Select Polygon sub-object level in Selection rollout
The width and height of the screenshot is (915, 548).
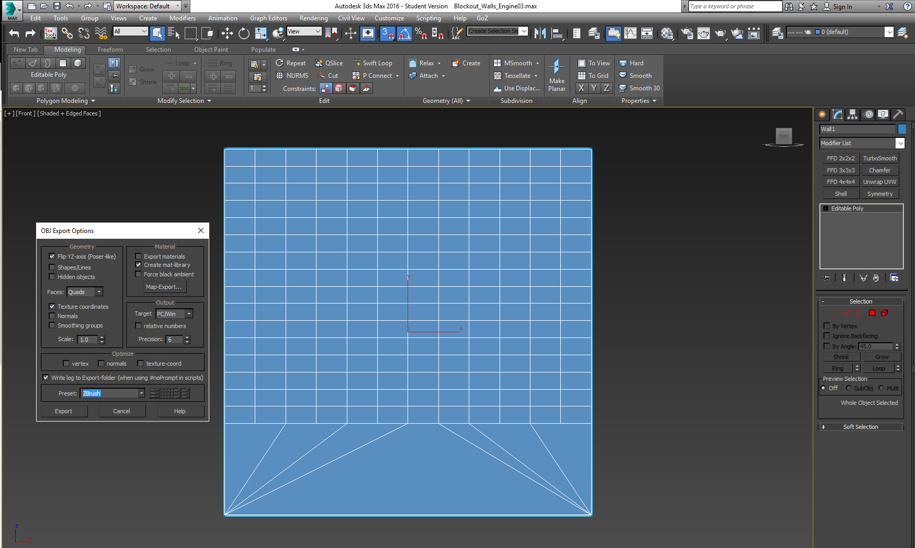click(872, 313)
